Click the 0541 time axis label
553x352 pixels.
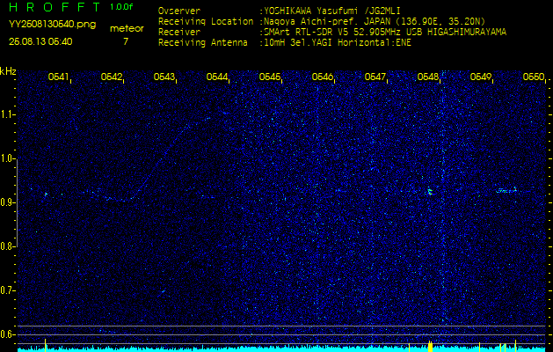(x=58, y=77)
